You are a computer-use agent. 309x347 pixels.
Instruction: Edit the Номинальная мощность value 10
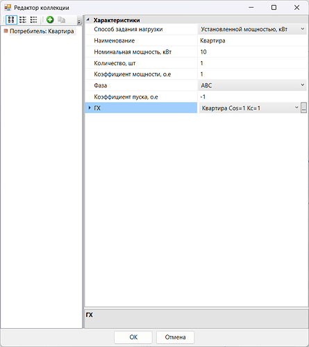pyautogui.click(x=253, y=52)
